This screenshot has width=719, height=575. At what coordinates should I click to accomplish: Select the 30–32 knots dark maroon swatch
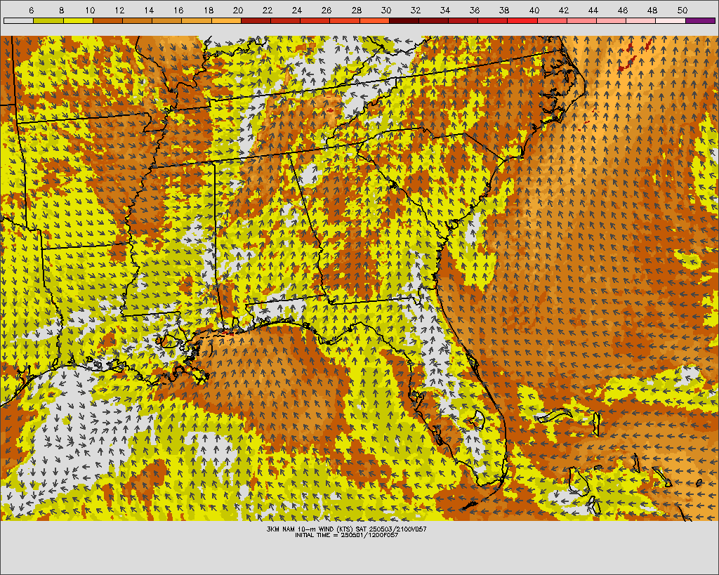point(404,20)
